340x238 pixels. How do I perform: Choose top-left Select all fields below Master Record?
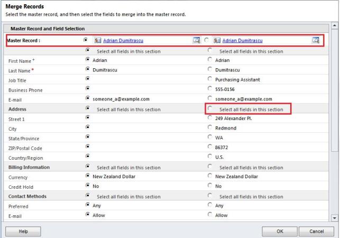pos(87,50)
